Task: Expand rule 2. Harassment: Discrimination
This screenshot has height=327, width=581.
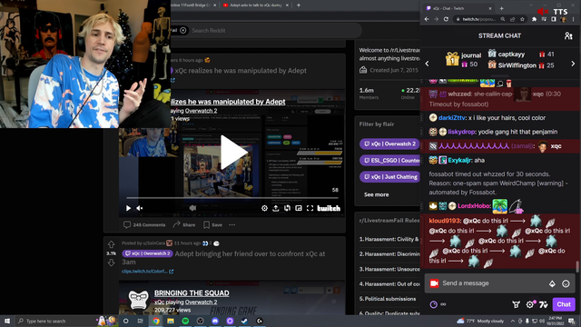Action: point(389,254)
